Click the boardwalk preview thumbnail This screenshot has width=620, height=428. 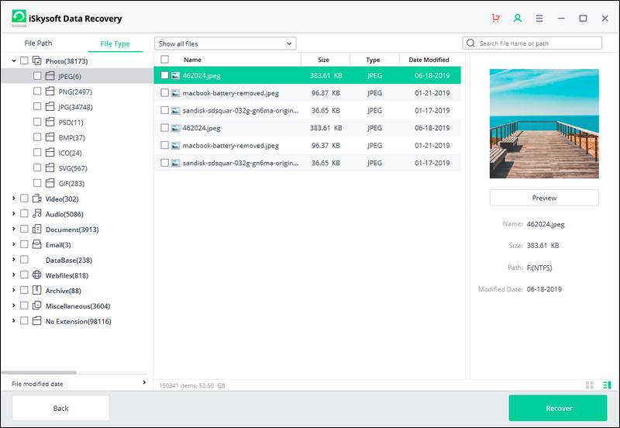pos(544,124)
